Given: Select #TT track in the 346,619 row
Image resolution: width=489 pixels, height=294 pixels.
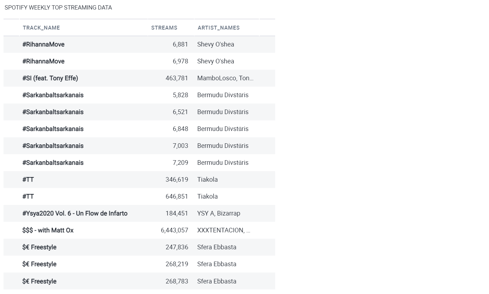Looking at the screenshot, I should (x=28, y=180).
